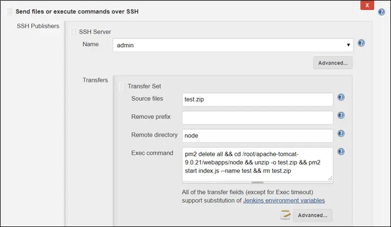Click the notepad icon beside the lower Advanced button
391x227 pixels.
pyautogui.click(x=286, y=215)
